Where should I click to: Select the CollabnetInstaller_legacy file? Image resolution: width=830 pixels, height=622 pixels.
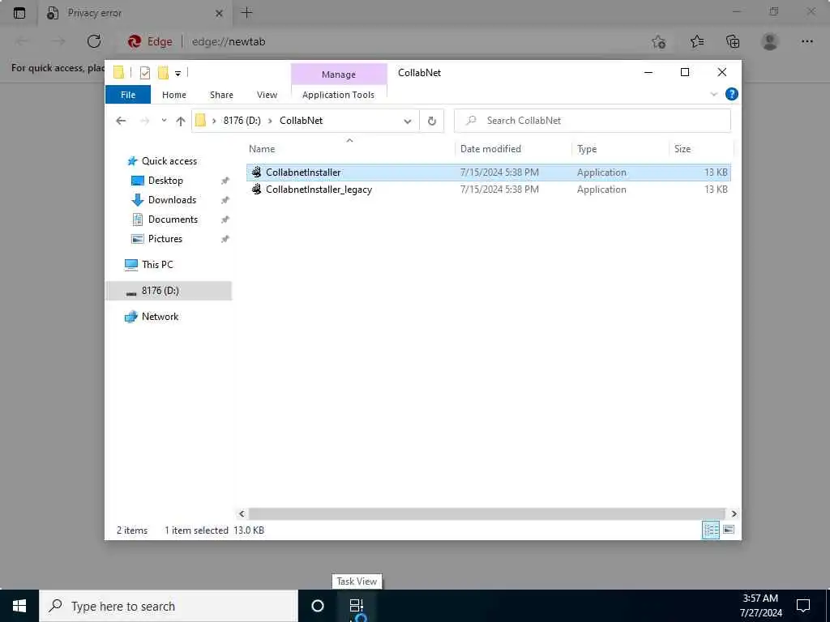488,190
